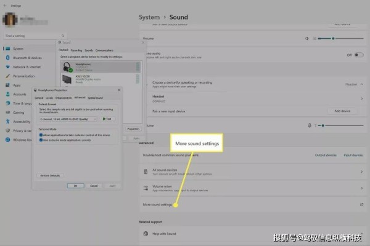The image size is (370, 246).
Task: Open Bluetooth & devices in sidebar
Action: [22, 57]
